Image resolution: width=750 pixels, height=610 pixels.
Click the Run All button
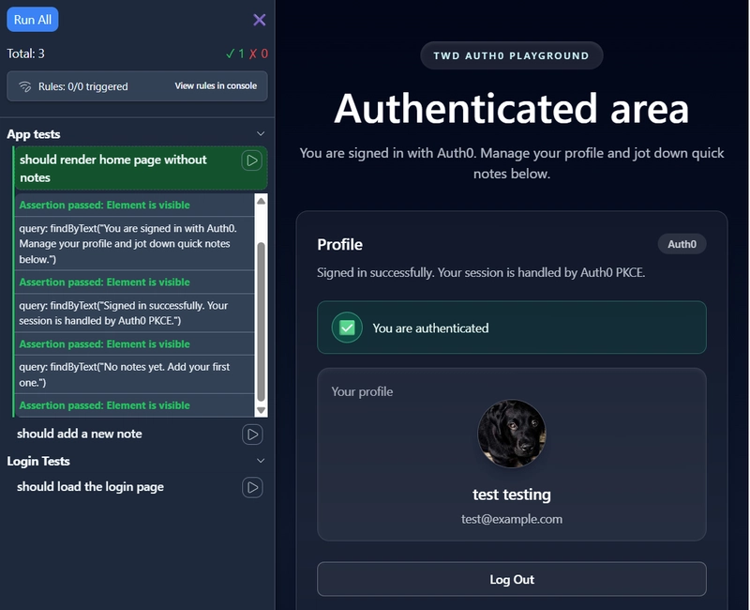(x=33, y=20)
